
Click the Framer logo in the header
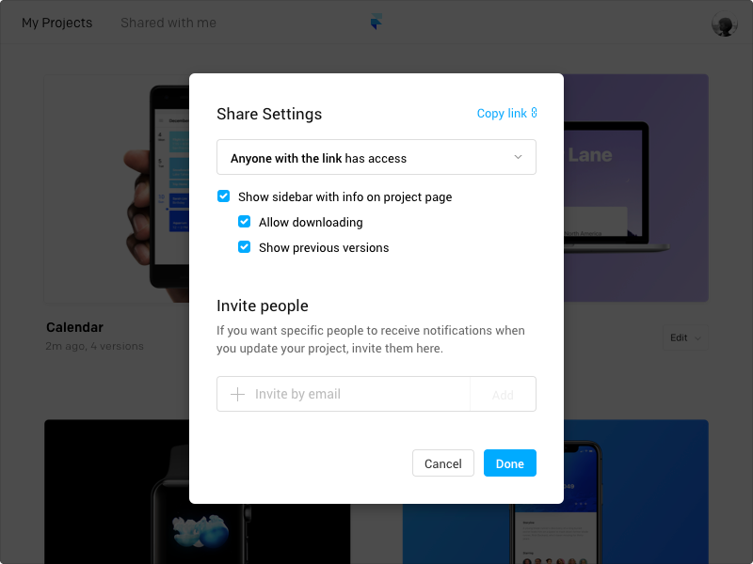pos(376,22)
